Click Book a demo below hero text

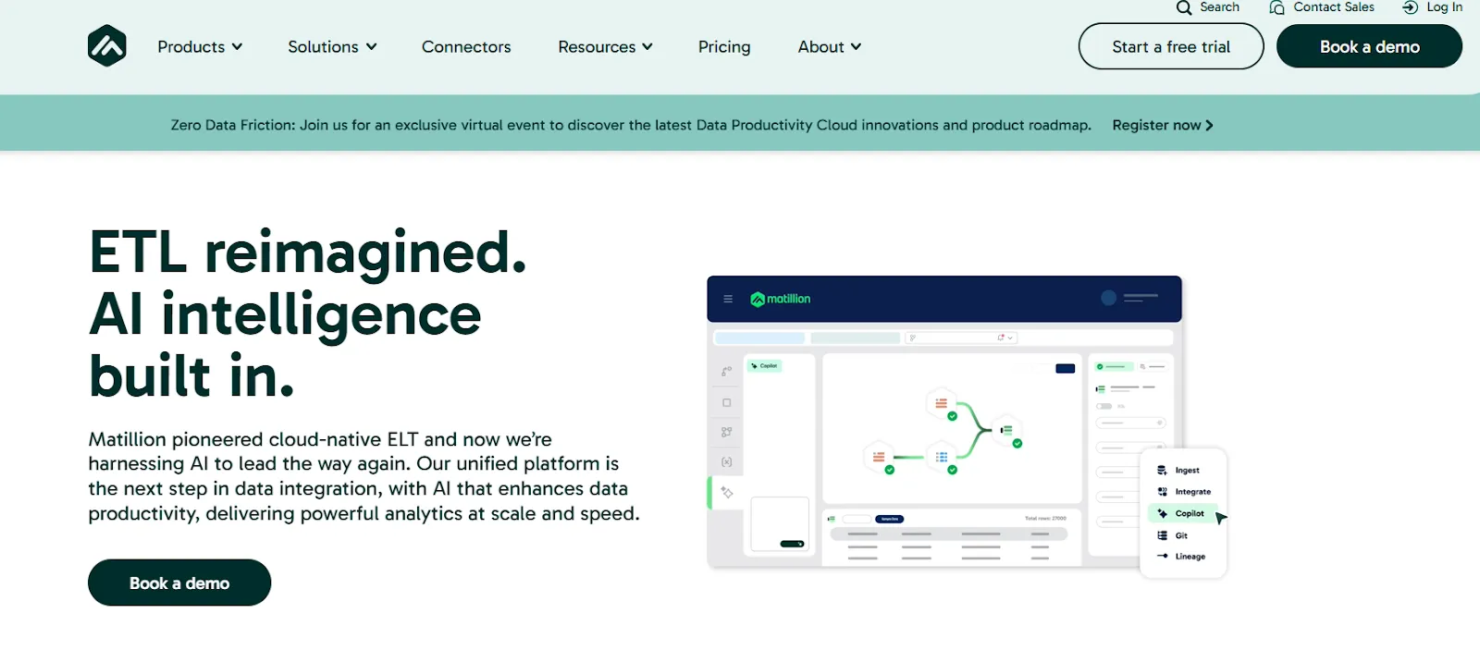pyautogui.click(x=179, y=583)
